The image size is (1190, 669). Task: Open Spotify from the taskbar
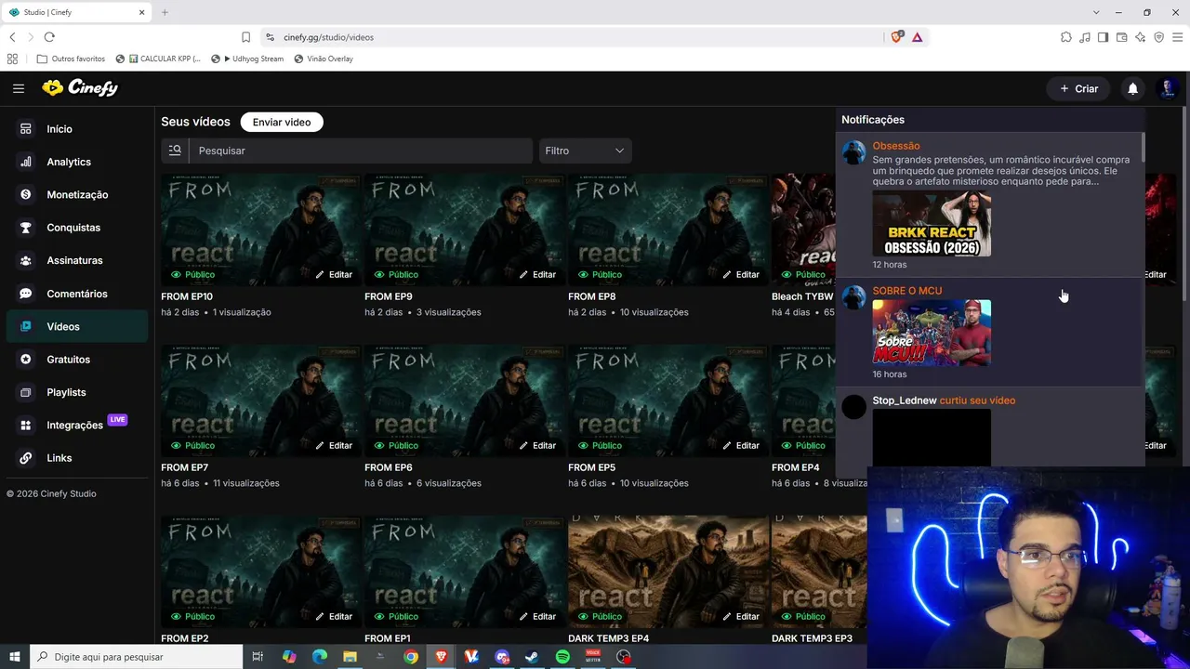(562, 657)
